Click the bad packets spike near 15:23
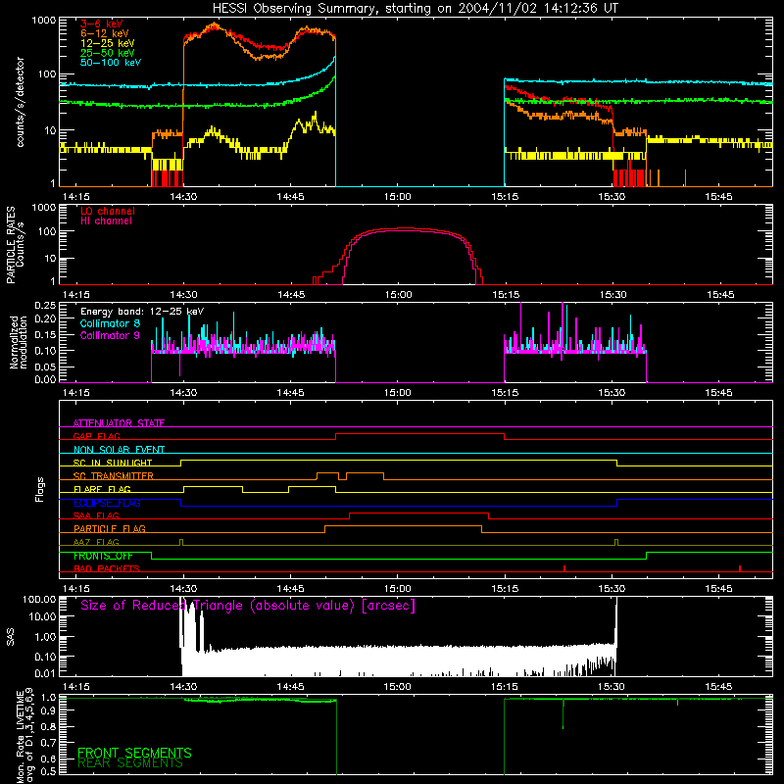Screen dimensions: 784x784 564,568
